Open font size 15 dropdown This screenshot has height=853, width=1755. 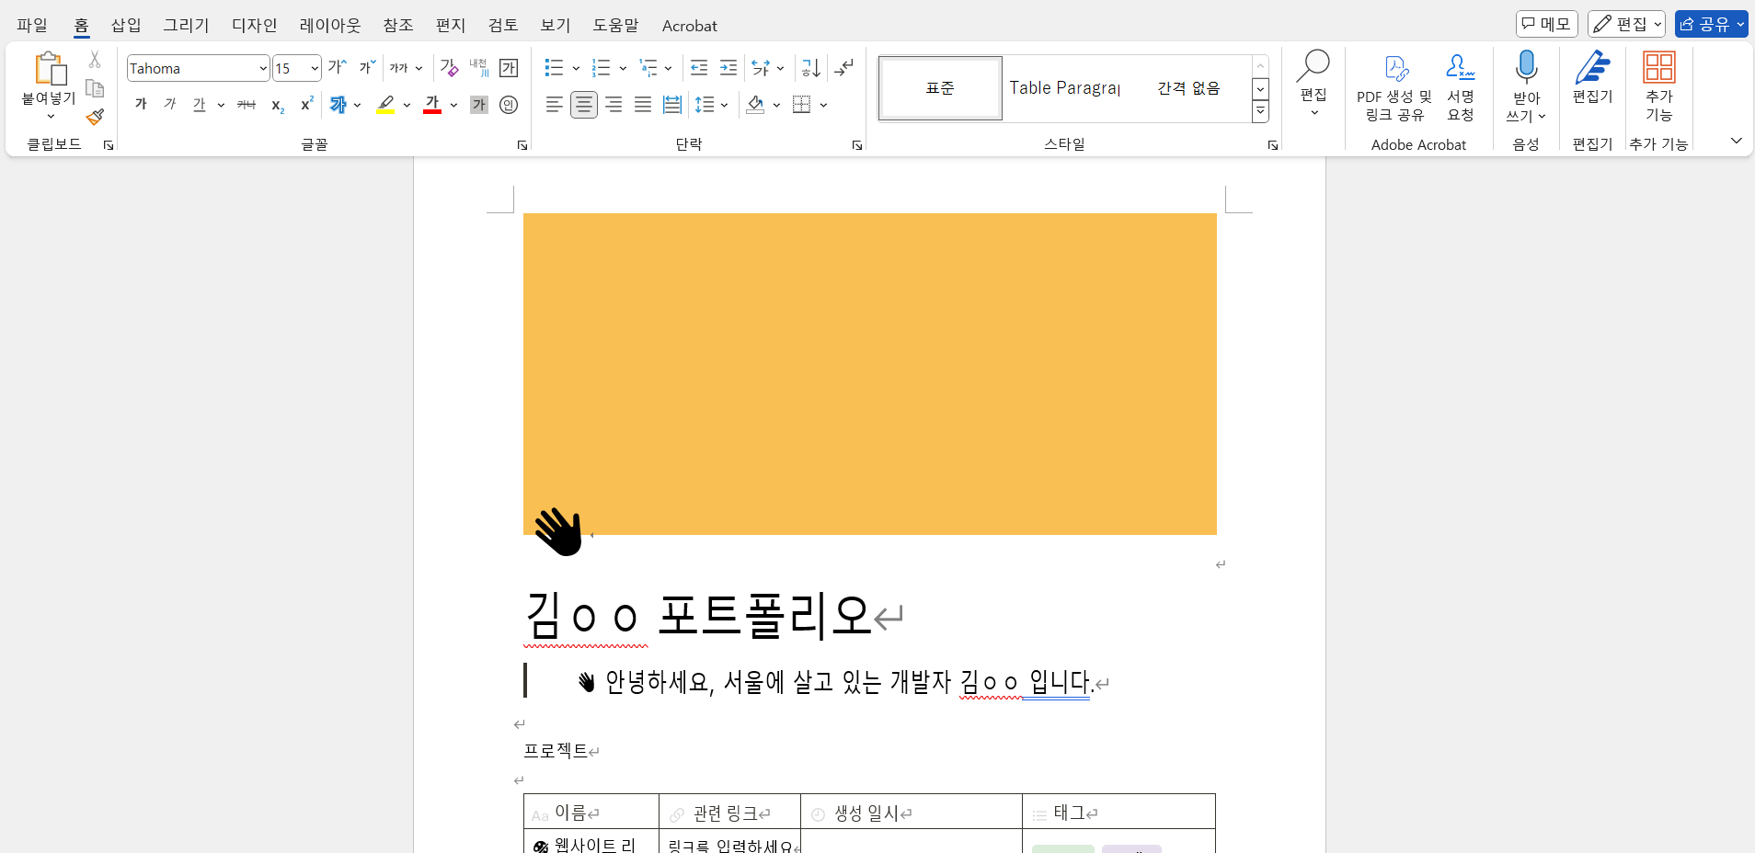pos(315,68)
